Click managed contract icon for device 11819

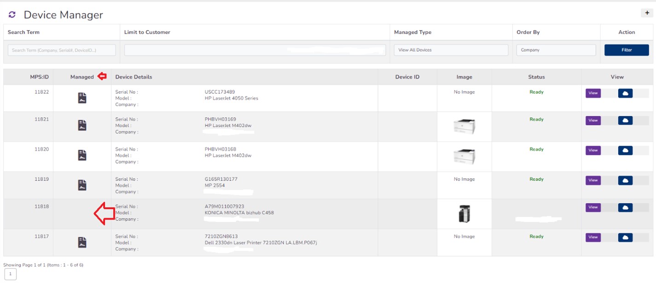click(x=82, y=185)
